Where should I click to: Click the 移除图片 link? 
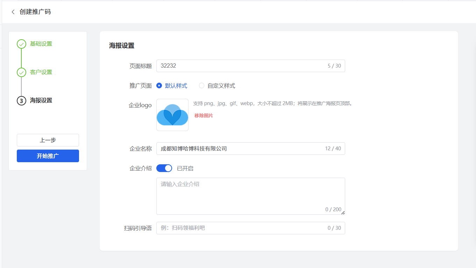(x=204, y=116)
